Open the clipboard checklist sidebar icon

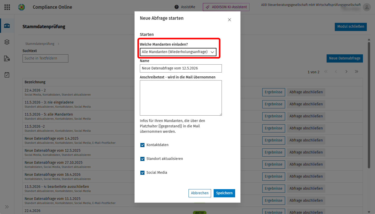7,75
